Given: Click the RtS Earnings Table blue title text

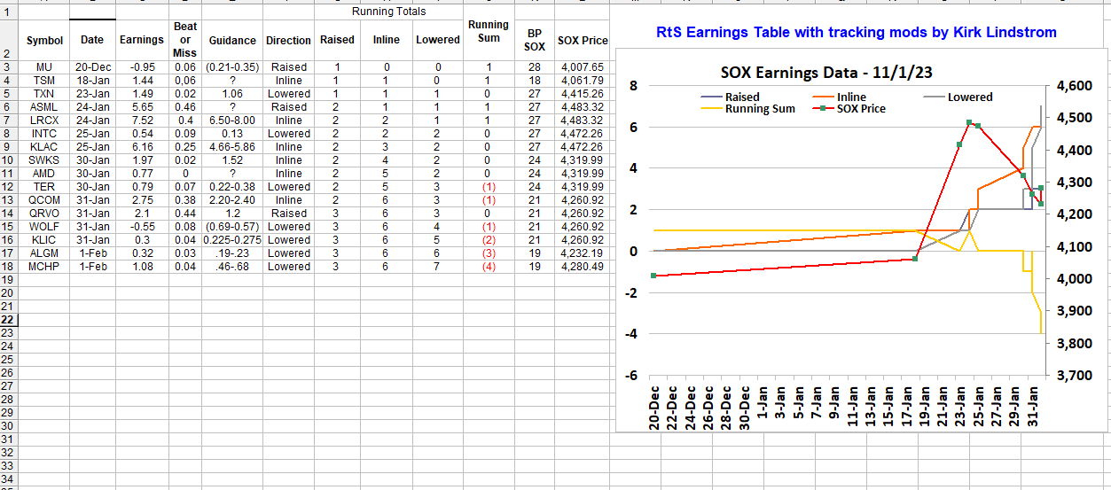Looking at the screenshot, I should (x=856, y=32).
